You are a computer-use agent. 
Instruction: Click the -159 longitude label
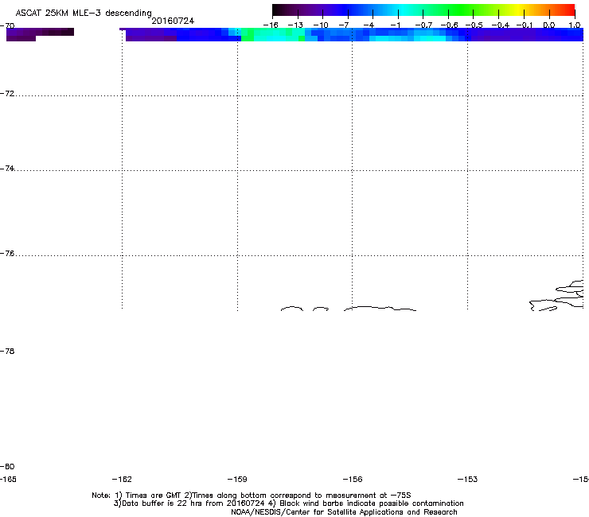(237, 479)
